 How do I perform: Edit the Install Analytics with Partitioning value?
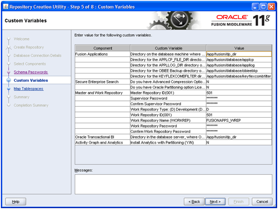(239, 143)
